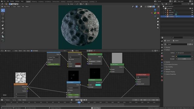Click the Strength value field in World properties
This screenshot has width=194, height=109.
tap(184, 59)
